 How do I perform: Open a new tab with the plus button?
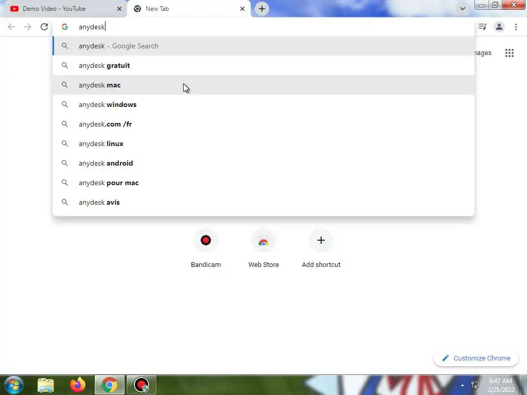tap(262, 9)
